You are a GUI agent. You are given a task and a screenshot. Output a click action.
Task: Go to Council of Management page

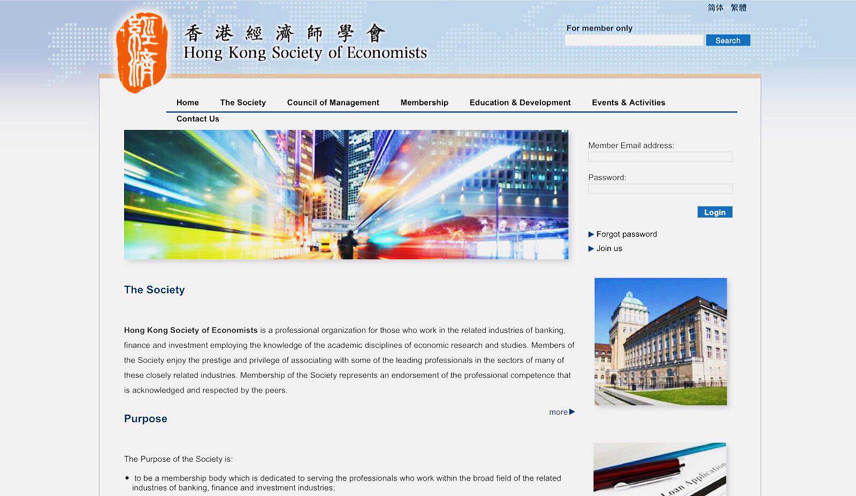click(333, 103)
